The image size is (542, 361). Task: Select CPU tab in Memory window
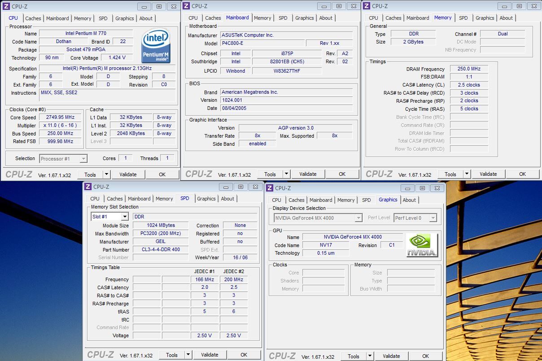pos(374,18)
